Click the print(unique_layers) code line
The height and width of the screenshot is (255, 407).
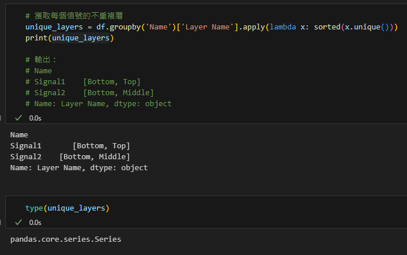70,38
